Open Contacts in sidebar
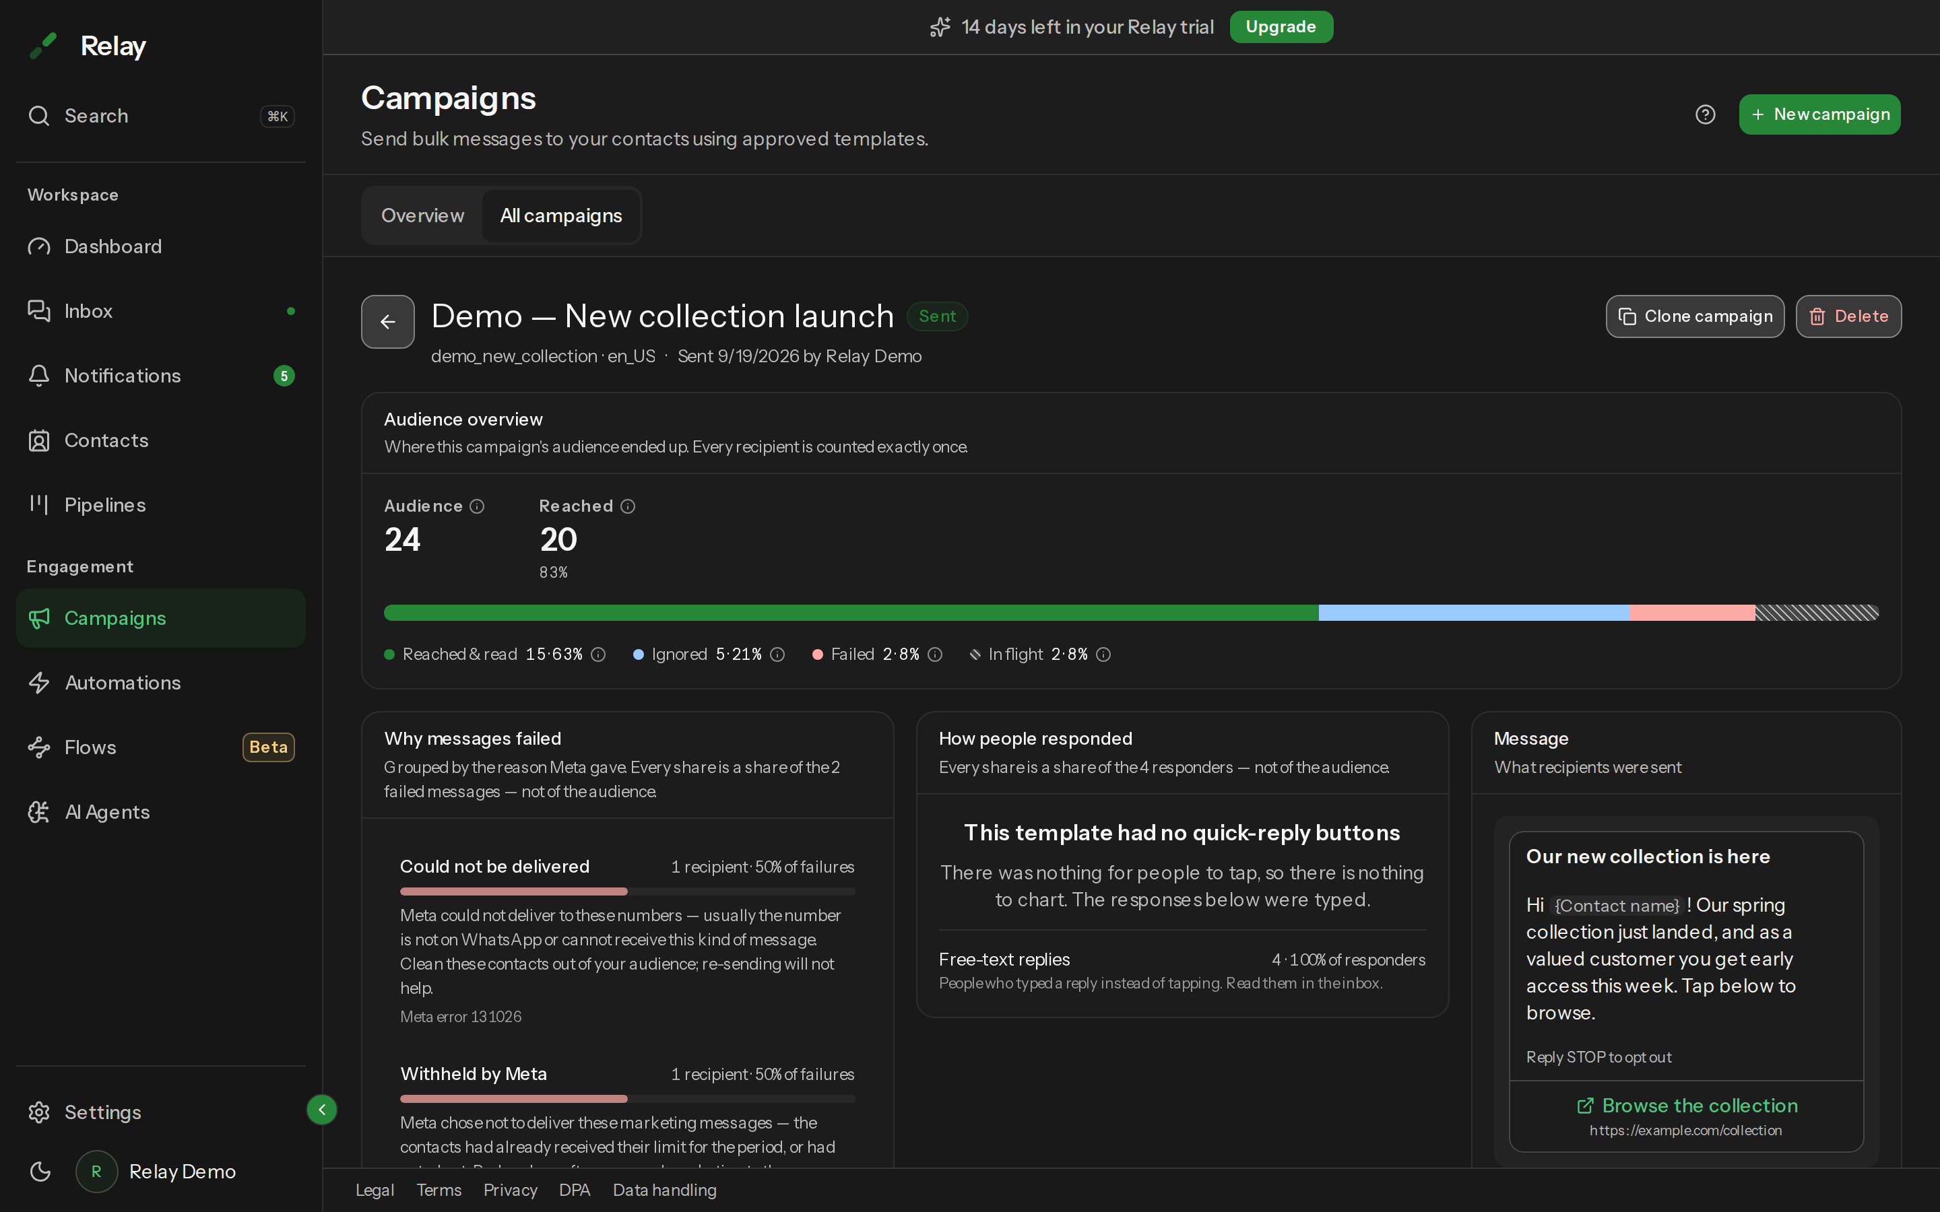1940x1212 pixels. [x=160, y=440]
